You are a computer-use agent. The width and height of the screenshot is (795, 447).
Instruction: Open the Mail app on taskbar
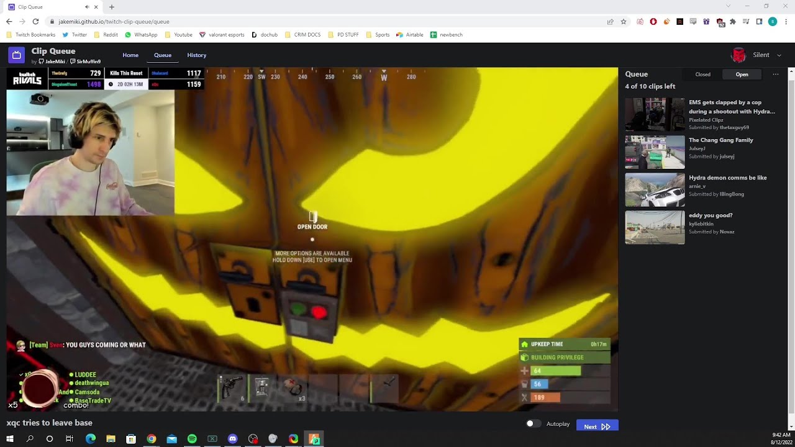171,439
